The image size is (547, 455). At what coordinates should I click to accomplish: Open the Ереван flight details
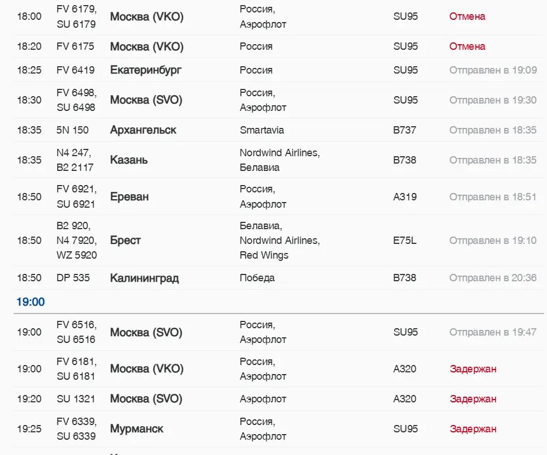129,197
